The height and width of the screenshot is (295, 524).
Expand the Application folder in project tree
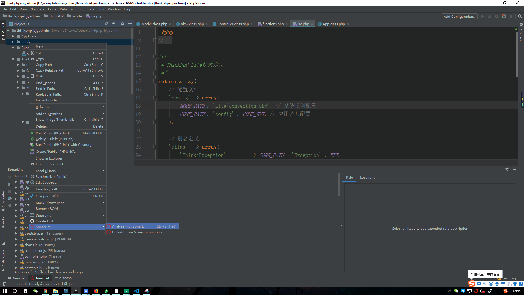pos(13,36)
